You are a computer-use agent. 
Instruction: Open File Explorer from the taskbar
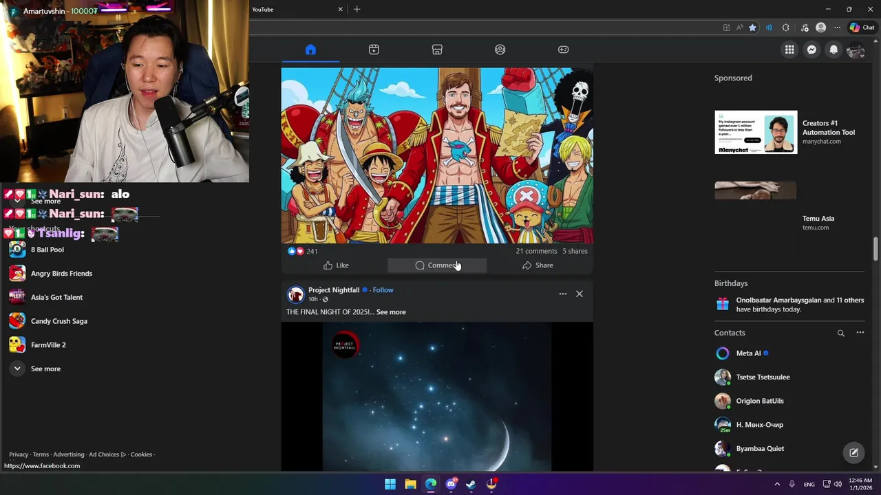410,484
